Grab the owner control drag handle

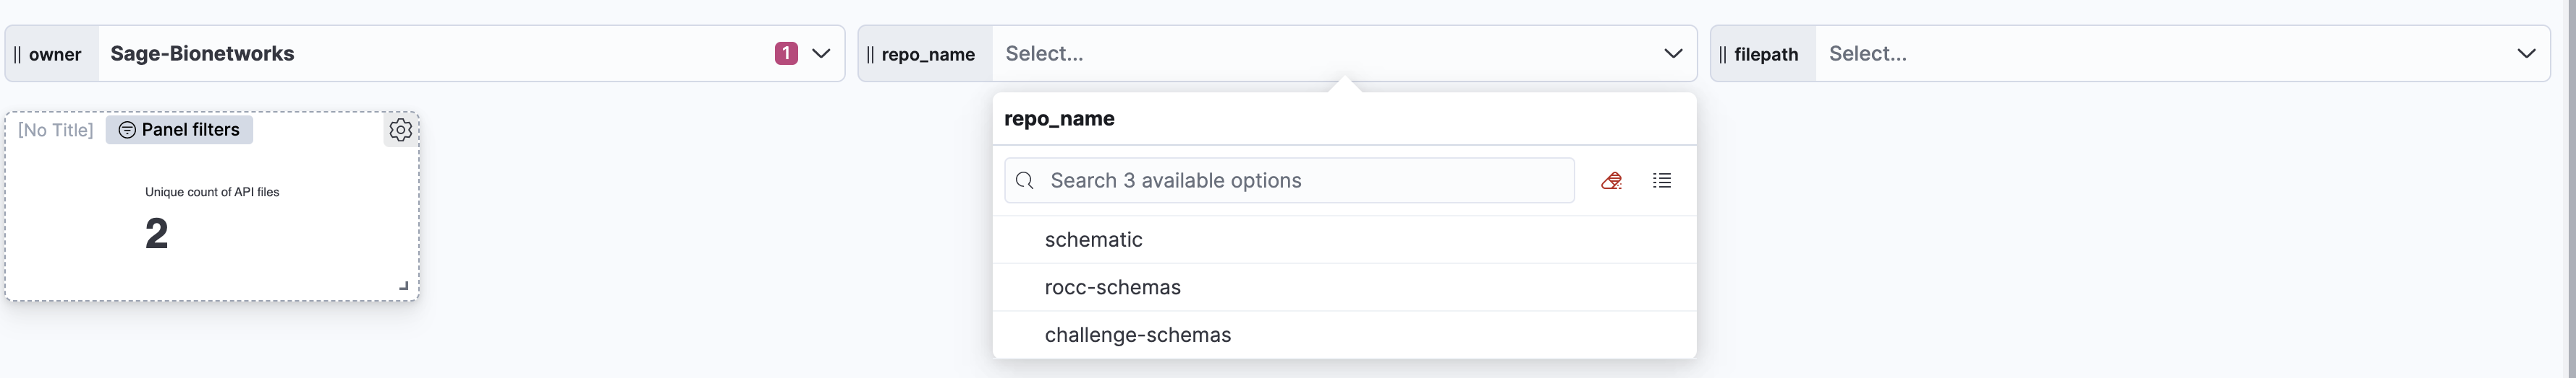(17, 54)
